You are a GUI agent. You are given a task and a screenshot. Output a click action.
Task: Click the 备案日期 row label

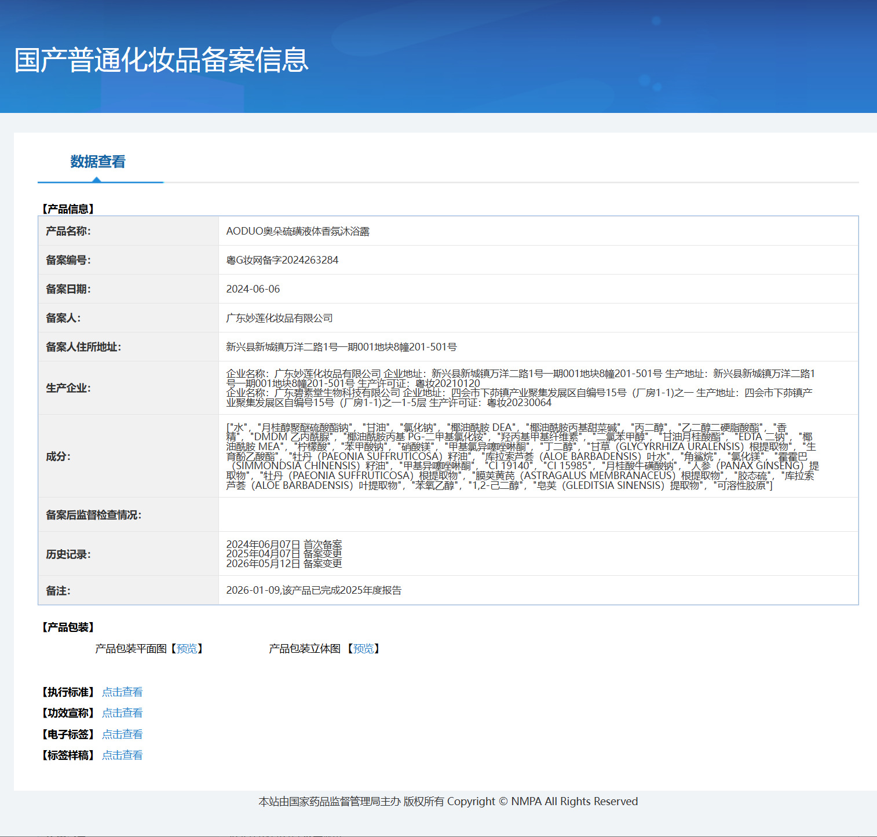[x=68, y=289]
